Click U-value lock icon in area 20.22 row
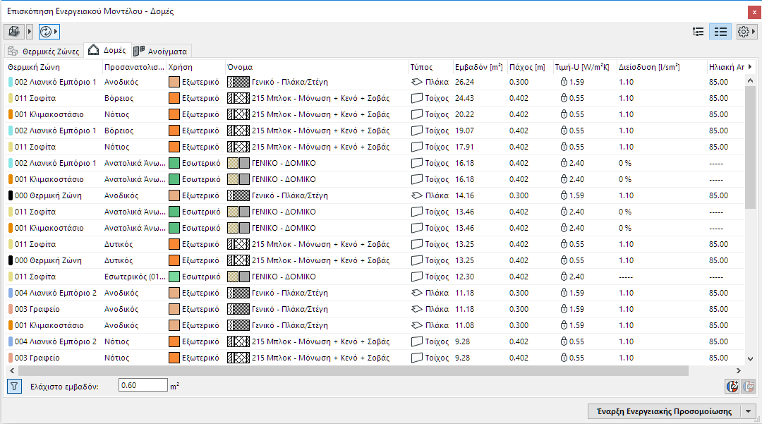The width and height of the screenshot is (762, 424). pos(564,114)
